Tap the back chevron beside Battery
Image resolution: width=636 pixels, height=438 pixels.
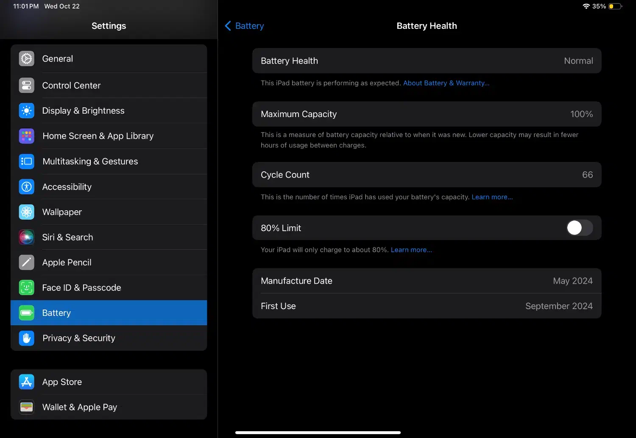[x=228, y=26]
